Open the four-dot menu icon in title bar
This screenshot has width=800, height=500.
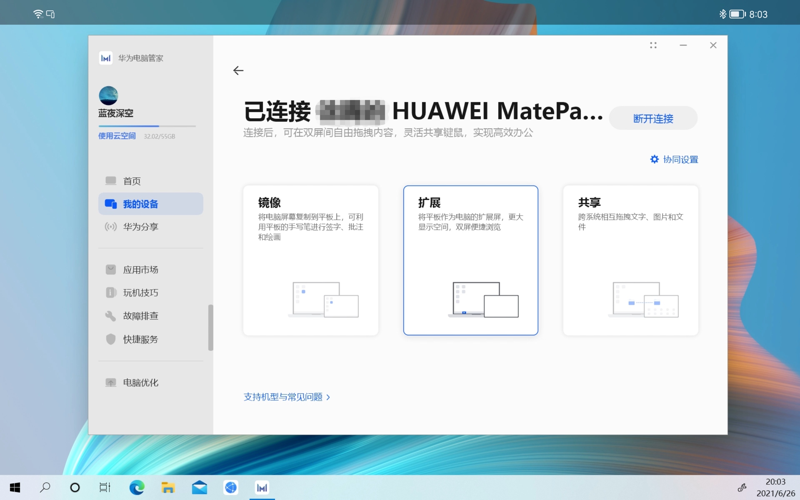coord(653,45)
